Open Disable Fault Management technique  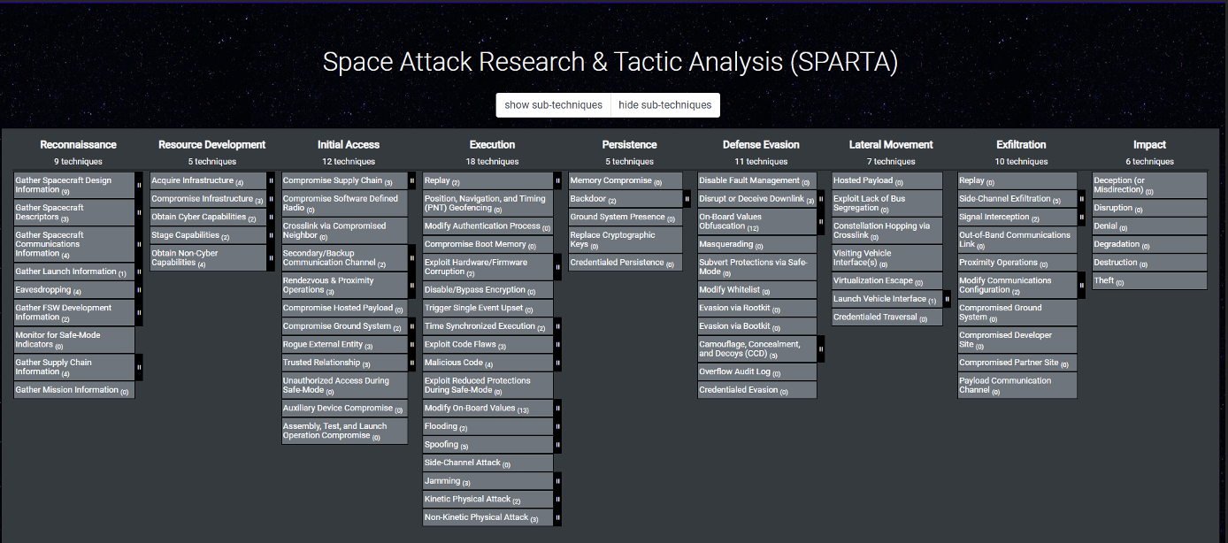(x=757, y=180)
